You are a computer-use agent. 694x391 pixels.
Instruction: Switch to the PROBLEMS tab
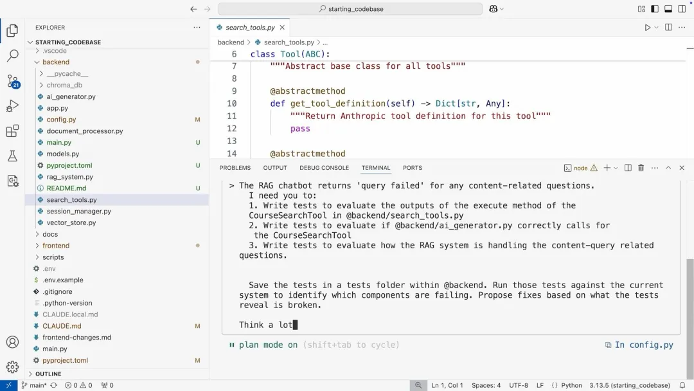[235, 168]
